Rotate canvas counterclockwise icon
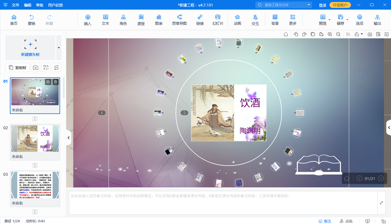391x224 pixels. [x=296, y=34]
